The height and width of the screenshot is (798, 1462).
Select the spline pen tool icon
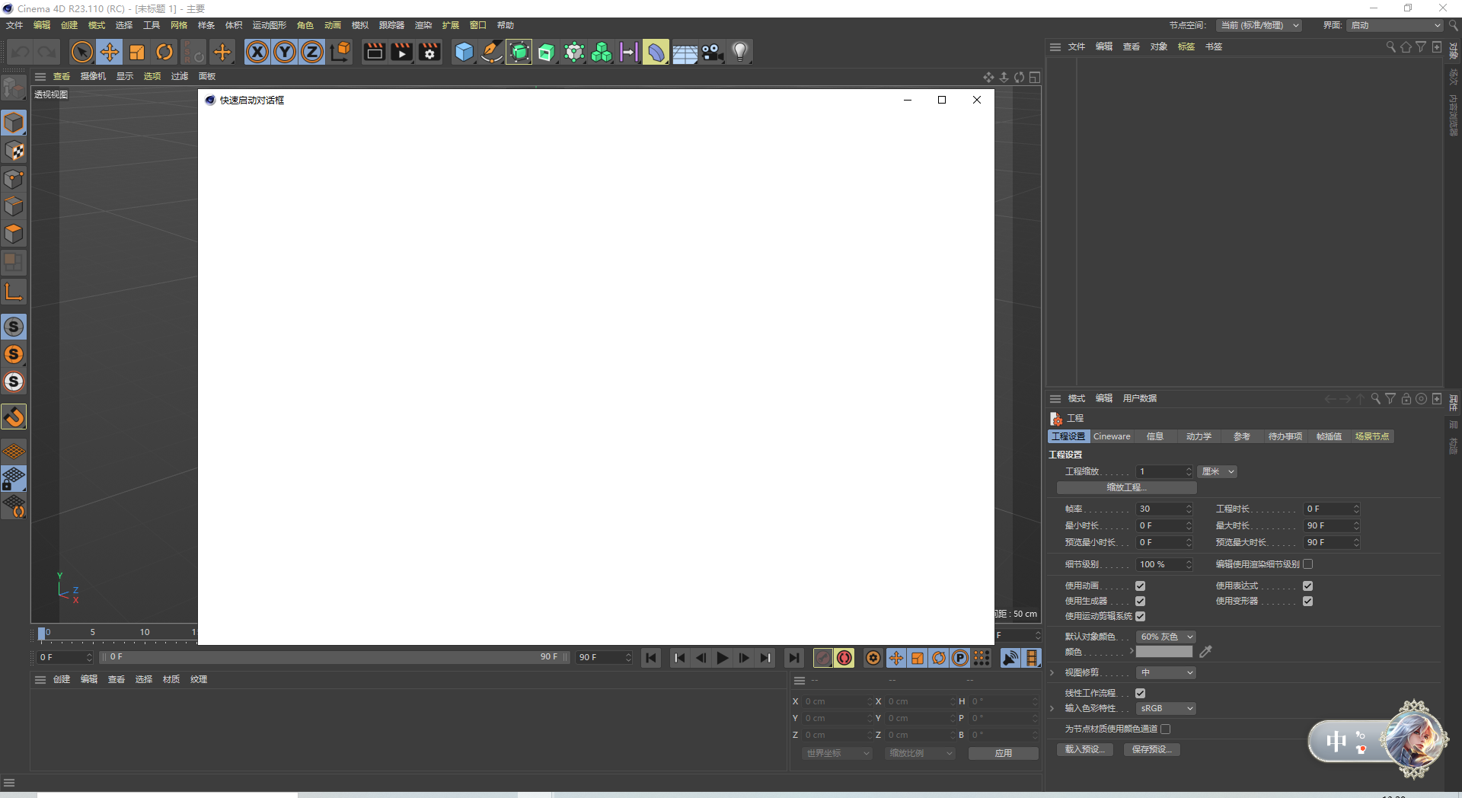[x=491, y=52]
